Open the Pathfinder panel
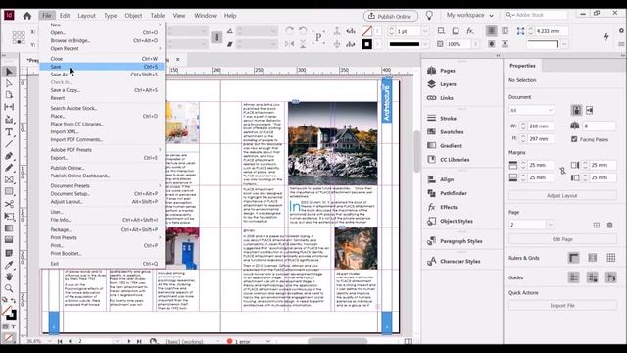 [x=447, y=194]
